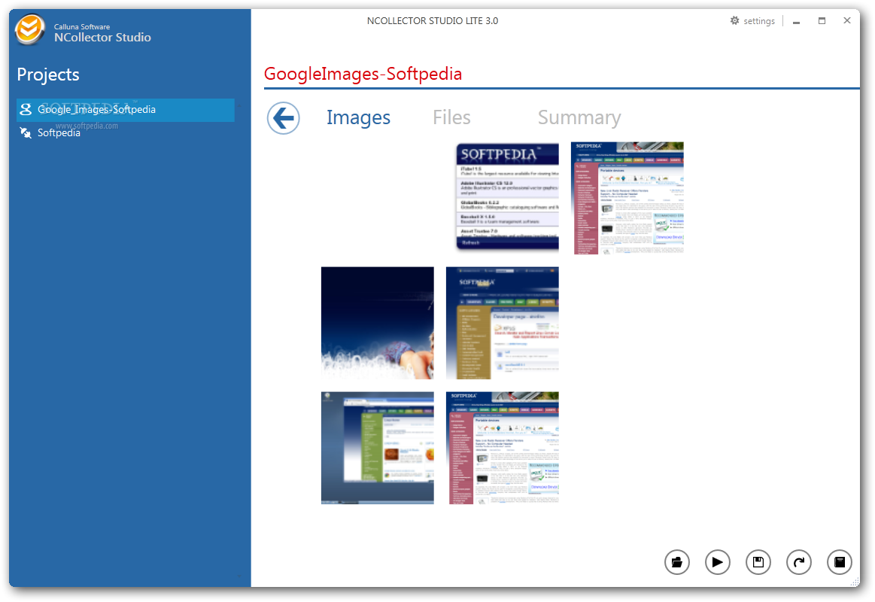Switch to the Files tab
This screenshot has height=602, width=875.
[x=451, y=117]
